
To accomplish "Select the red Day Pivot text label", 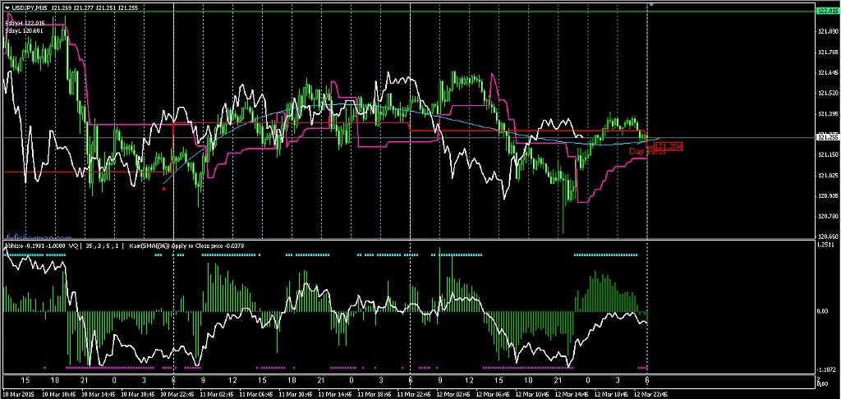I will (646, 152).
